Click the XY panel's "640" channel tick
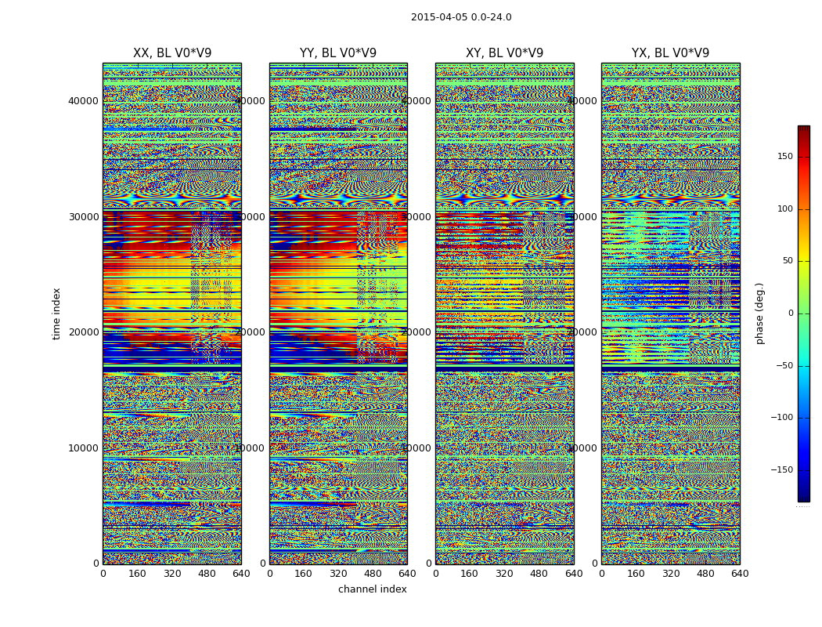Viewport: 822px width, 627px height. [x=574, y=574]
